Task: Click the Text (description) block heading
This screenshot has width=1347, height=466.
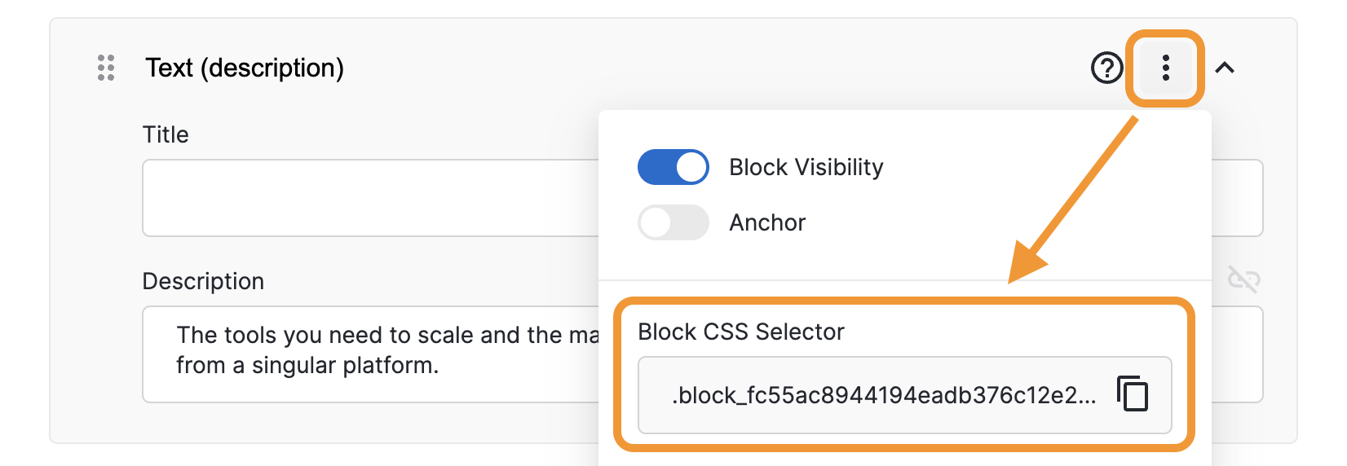Action: 245,68
